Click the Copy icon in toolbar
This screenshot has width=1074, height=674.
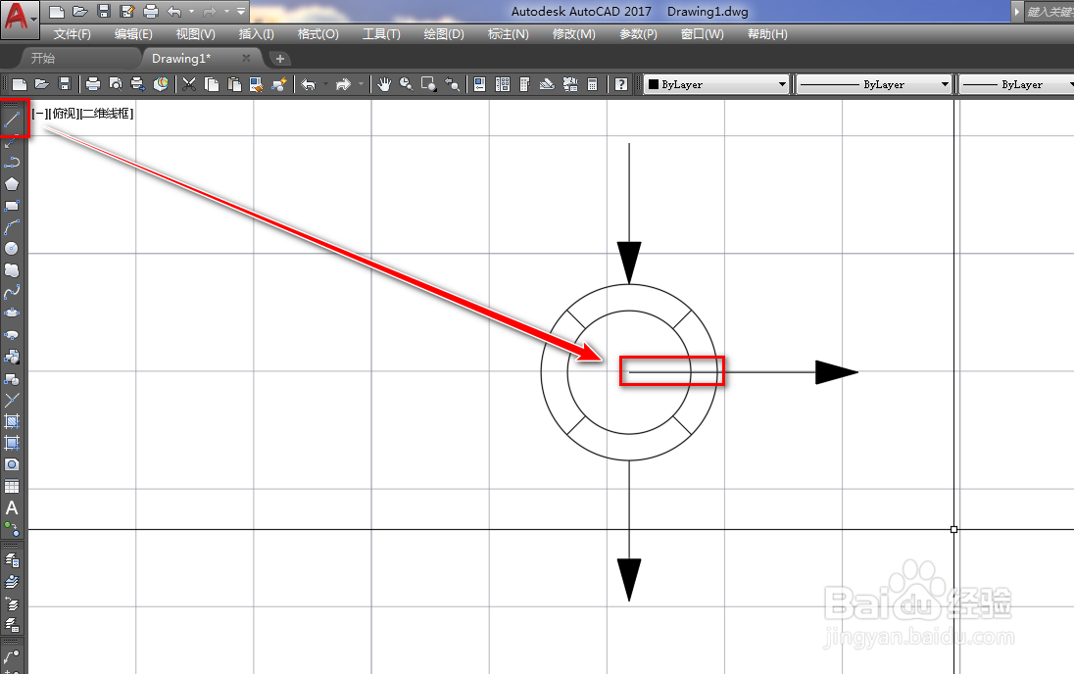click(x=212, y=84)
